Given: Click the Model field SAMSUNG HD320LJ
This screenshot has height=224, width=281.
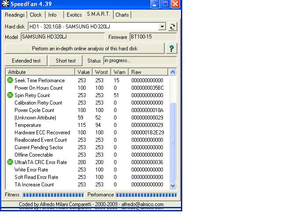Looking at the screenshot, I should pyautogui.click(x=63, y=37).
